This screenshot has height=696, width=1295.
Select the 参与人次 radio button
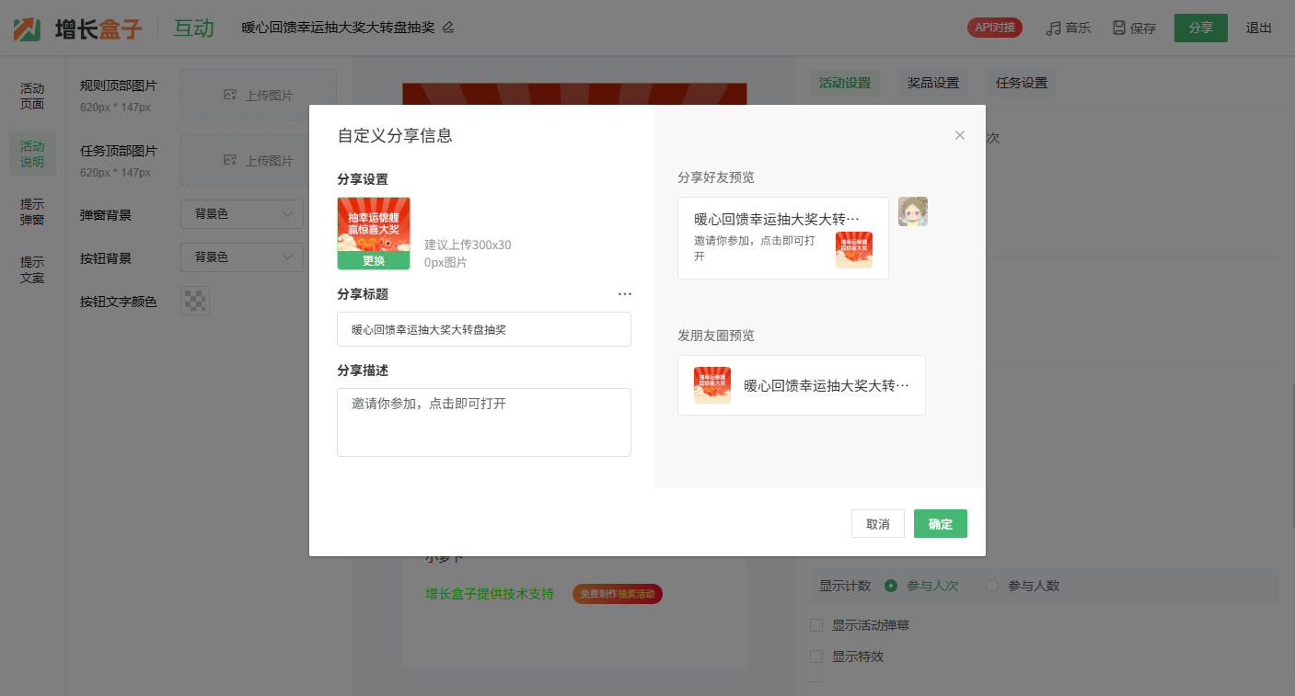click(x=891, y=586)
